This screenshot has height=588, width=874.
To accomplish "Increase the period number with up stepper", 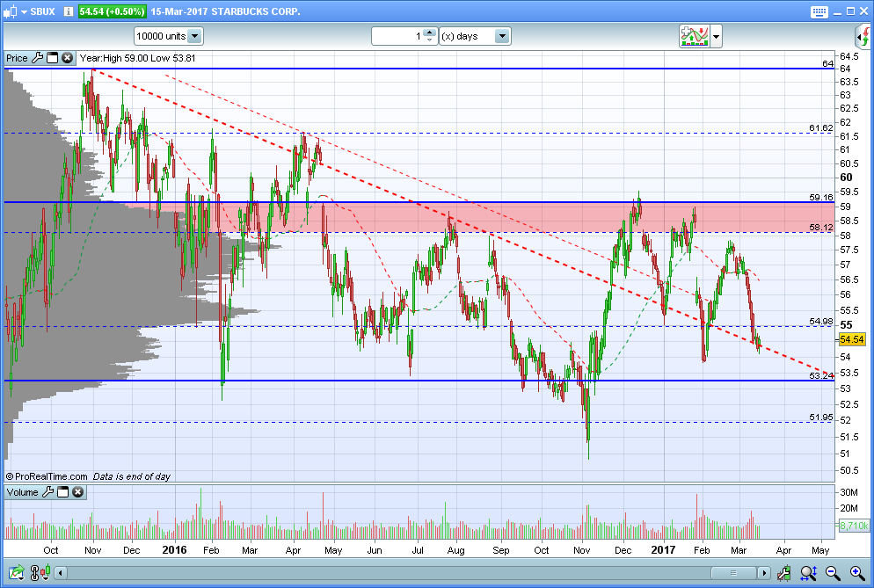I will pyautogui.click(x=429, y=33).
